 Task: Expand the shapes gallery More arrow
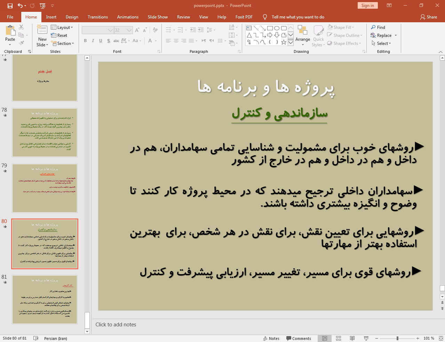(291, 42)
